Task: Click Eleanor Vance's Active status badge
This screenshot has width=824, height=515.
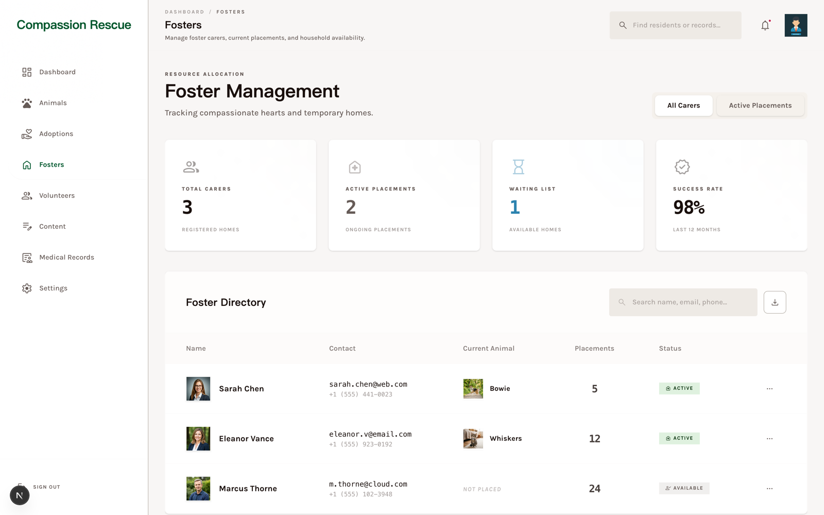Action: click(x=679, y=438)
